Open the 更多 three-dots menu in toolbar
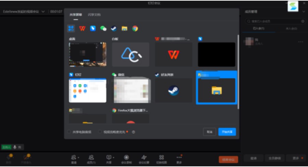Image resolution: width=308 pixels, height=167 pixels. tap(179, 157)
